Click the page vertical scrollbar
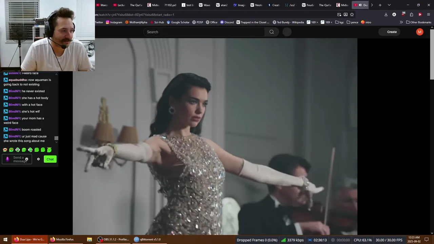 click(432, 54)
